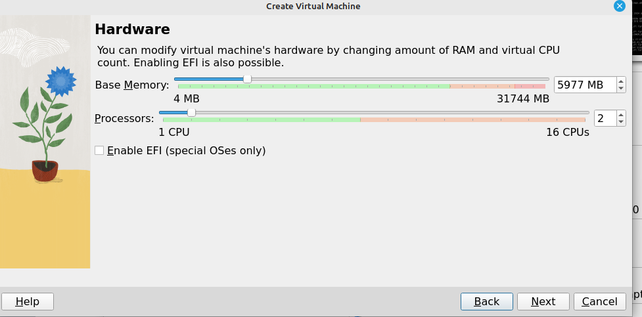Decrease Base Memory with the down arrow
Image resolution: width=642 pixels, height=317 pixels.
tap(621, 89)
